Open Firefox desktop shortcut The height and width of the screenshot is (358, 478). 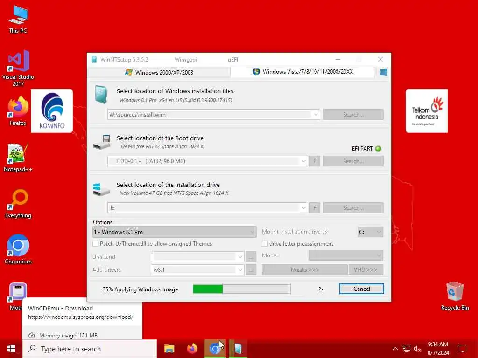[x=18, y=111]
